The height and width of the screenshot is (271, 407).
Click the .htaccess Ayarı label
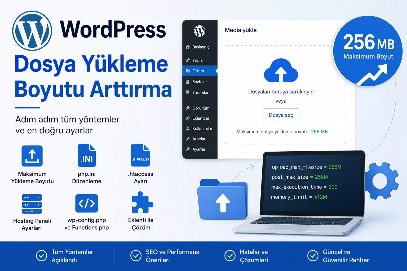click(x=140, y=178)
